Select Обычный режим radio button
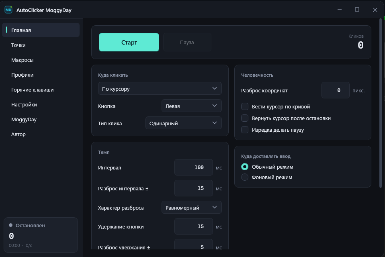385x257 pixels. coord(245,167)
